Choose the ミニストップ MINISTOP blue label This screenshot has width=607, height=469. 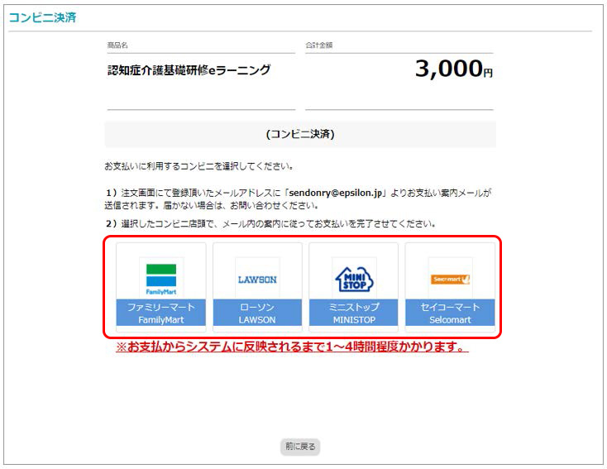coord(354,313)
